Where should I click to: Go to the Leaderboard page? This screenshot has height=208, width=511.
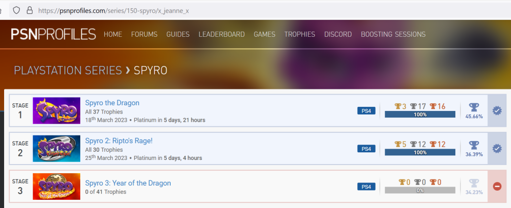click(221, 34)
